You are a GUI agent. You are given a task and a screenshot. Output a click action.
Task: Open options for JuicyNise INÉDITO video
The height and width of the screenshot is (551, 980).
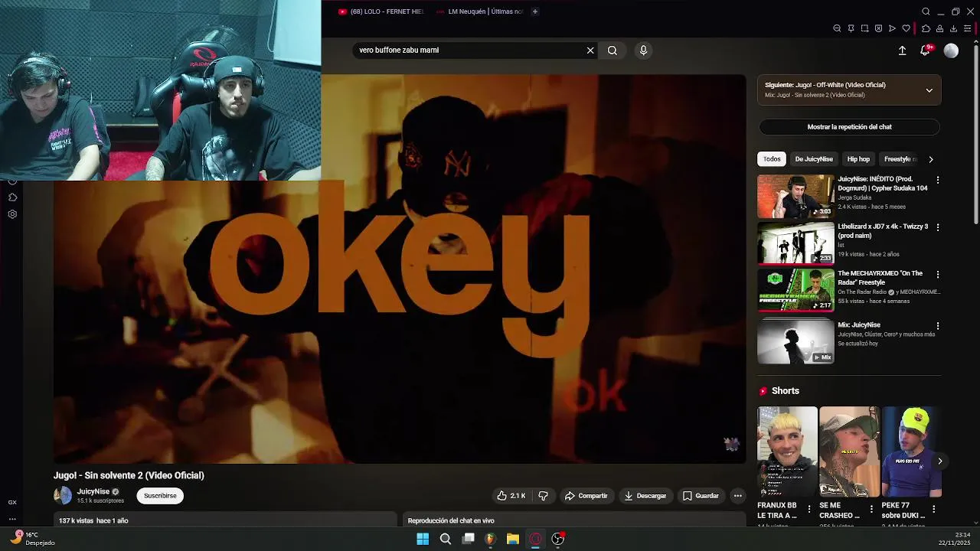[938, 181]
